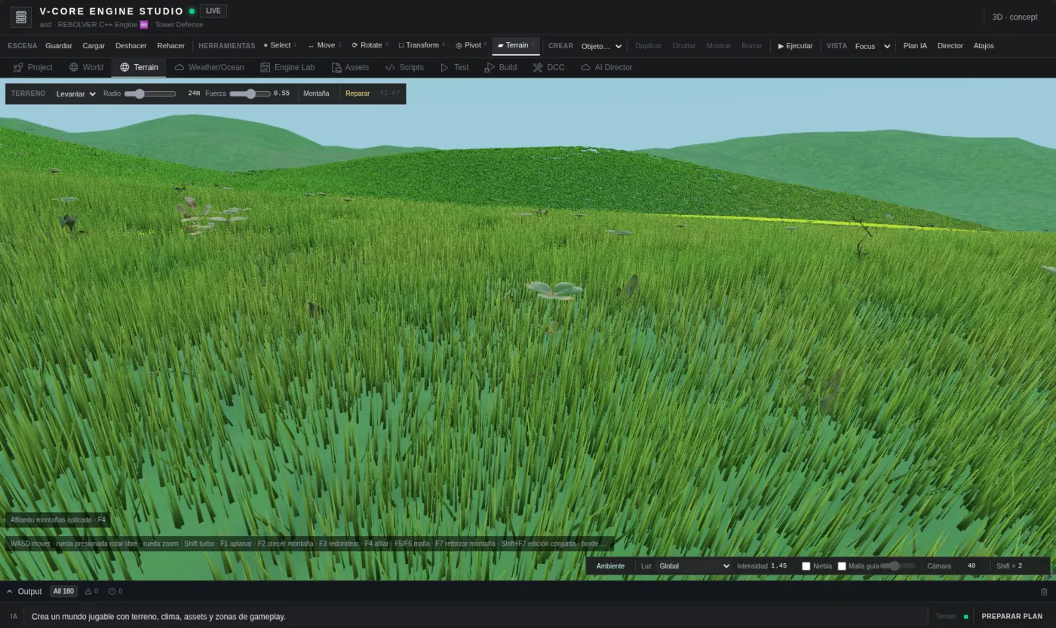Open the Objeto create dropdown
Viewport: 1056px width, 628px height.
tap(602, 46)
